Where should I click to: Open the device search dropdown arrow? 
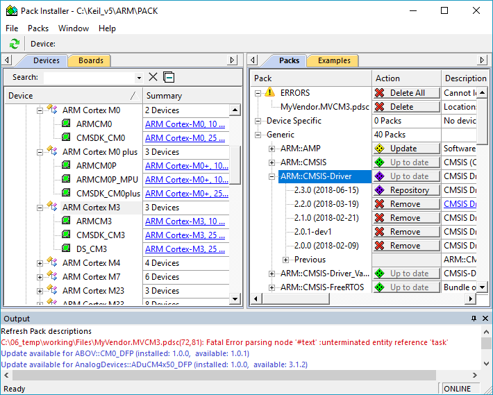[x=139, y=77]
